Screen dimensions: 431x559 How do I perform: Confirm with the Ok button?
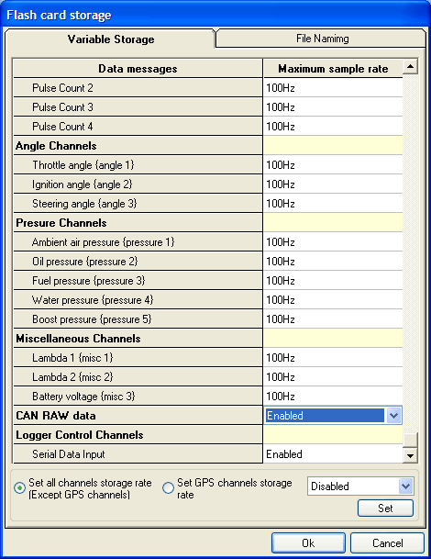point(308,543)
